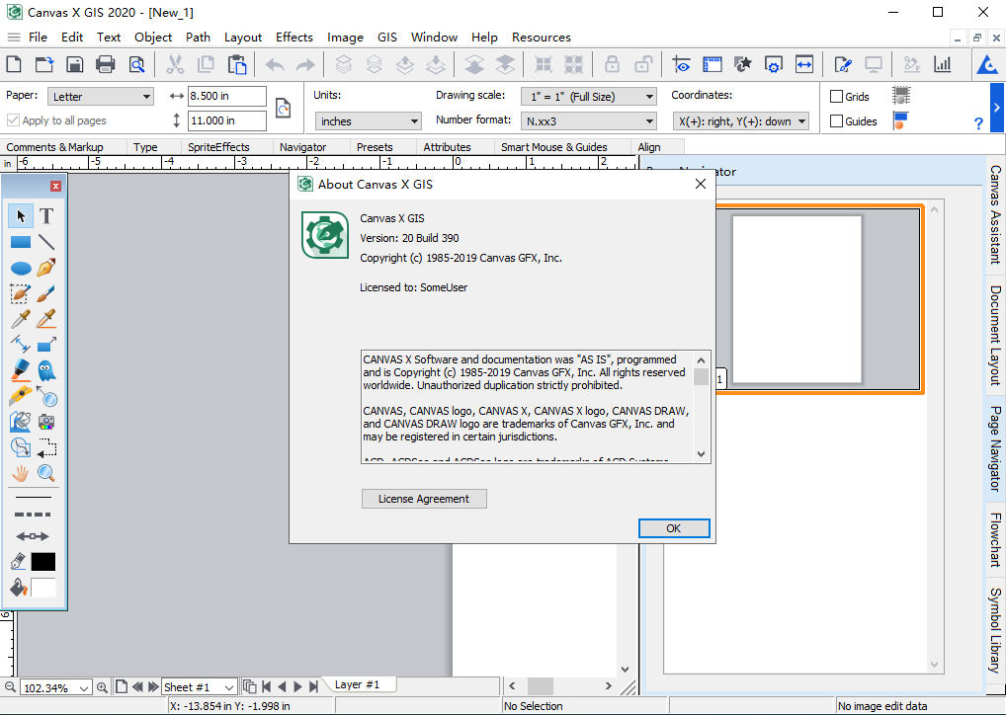The width and height of the screenshot is (1006, 715).
Task: Activate the Magnifying glass zoom tool
Action: coord(46,473)
